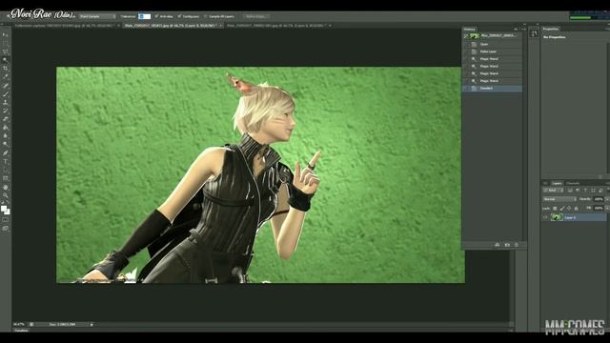Select the Properties panel tab
Screen dimensions: 610x343
pos(551,29)
